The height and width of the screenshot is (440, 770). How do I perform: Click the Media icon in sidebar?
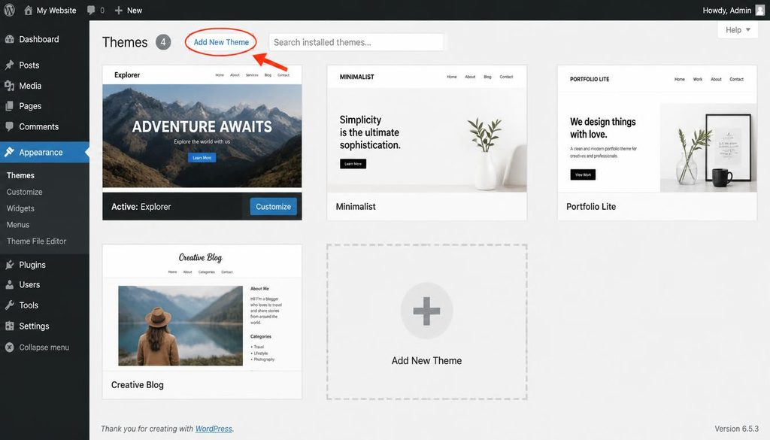pyautogui.click(x=9, y=86)
